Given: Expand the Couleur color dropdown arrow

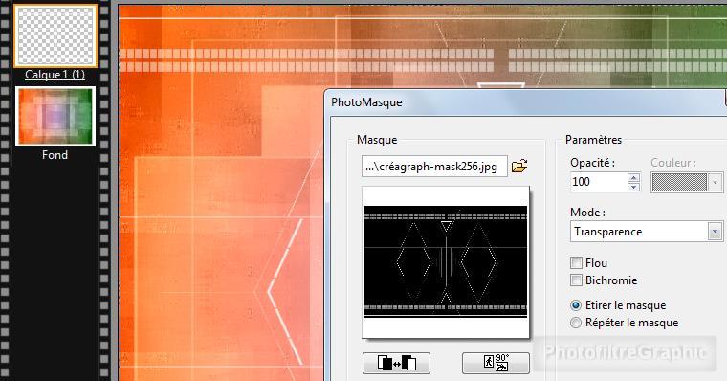Looking at the screenshot, I should tap(715, 183).
